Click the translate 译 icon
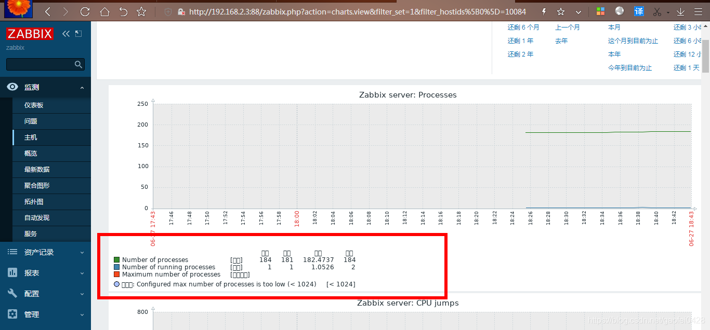Image resolution: width=710 pixels, height=330 pixels. pos(639,11)
